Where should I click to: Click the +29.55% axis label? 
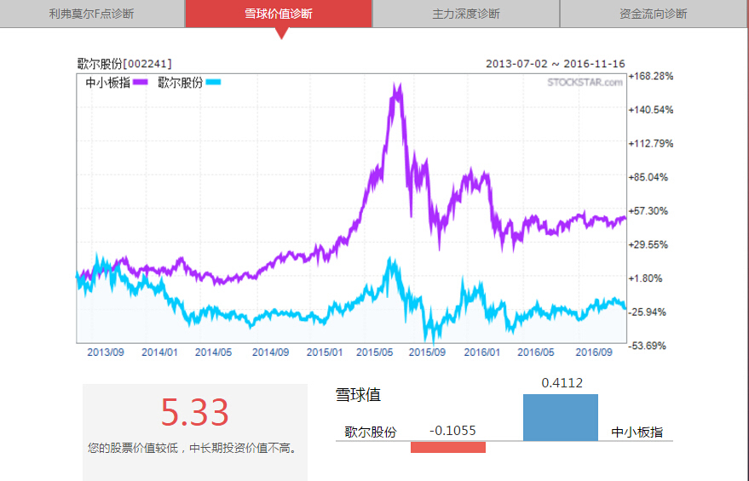tap(648, 244)
